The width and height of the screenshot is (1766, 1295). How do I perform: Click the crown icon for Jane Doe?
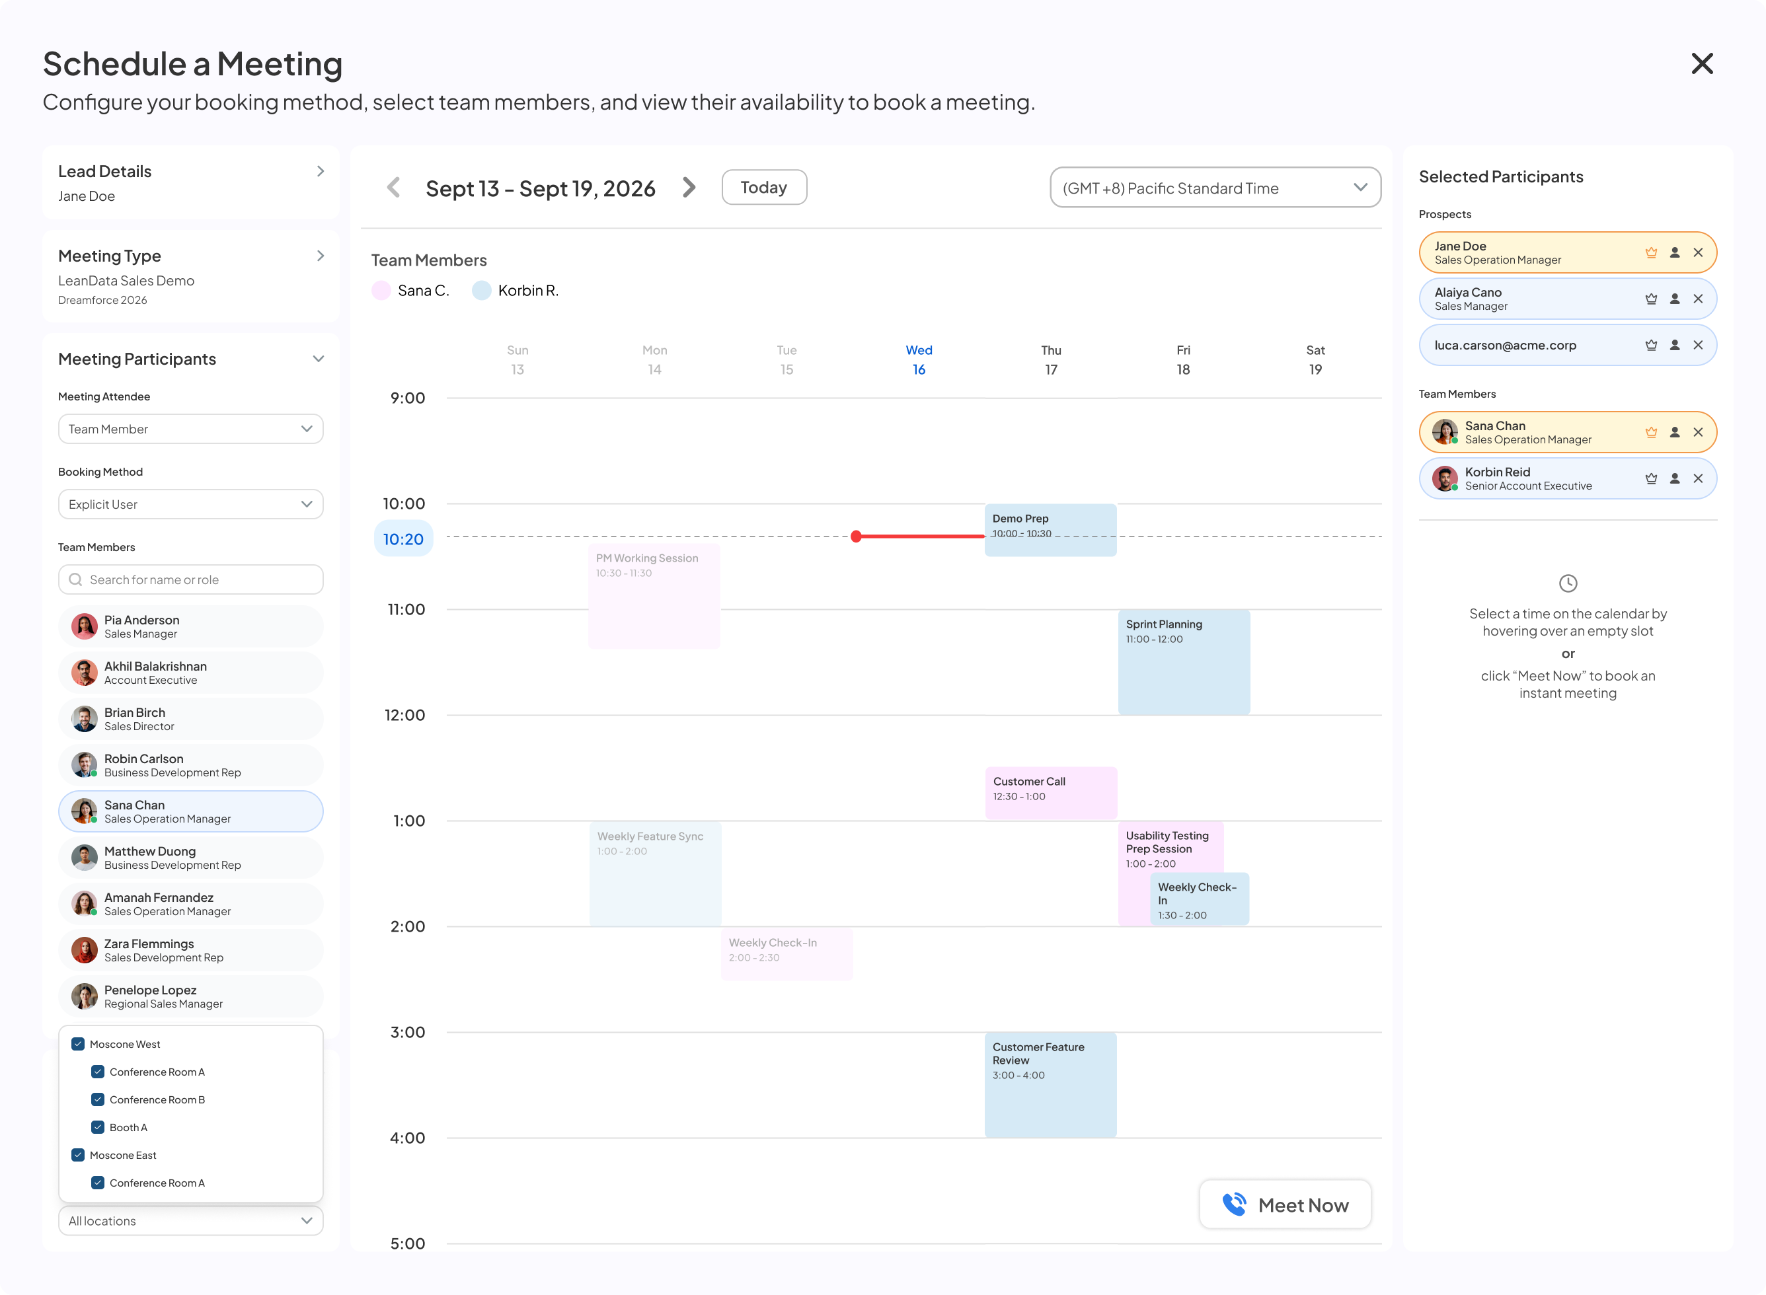click(x=1651, y=252)
